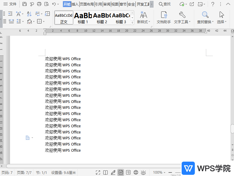The width and height of the screenshot is (234, 176).
Task: Click the increase indent icon
Action: tap(10, 14)
